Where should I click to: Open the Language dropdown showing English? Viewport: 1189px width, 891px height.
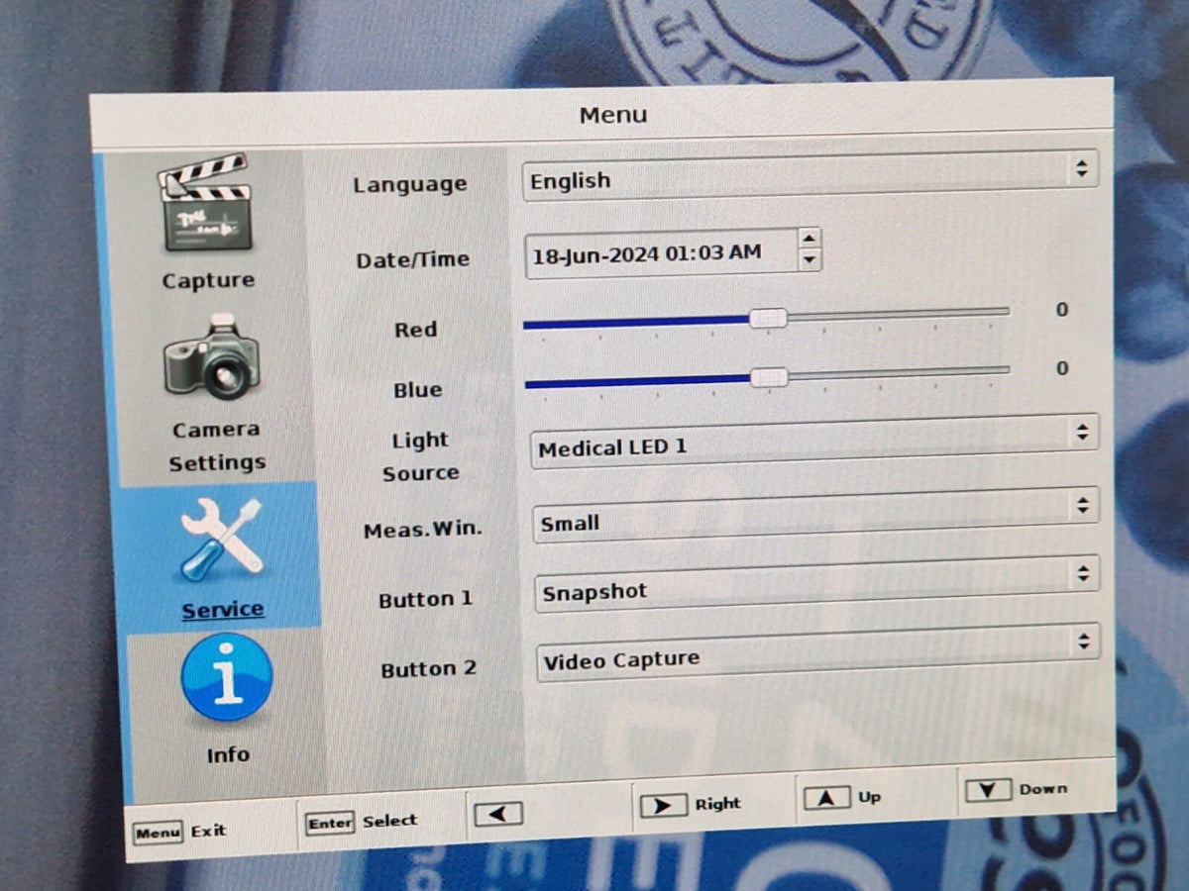(810, 175)
